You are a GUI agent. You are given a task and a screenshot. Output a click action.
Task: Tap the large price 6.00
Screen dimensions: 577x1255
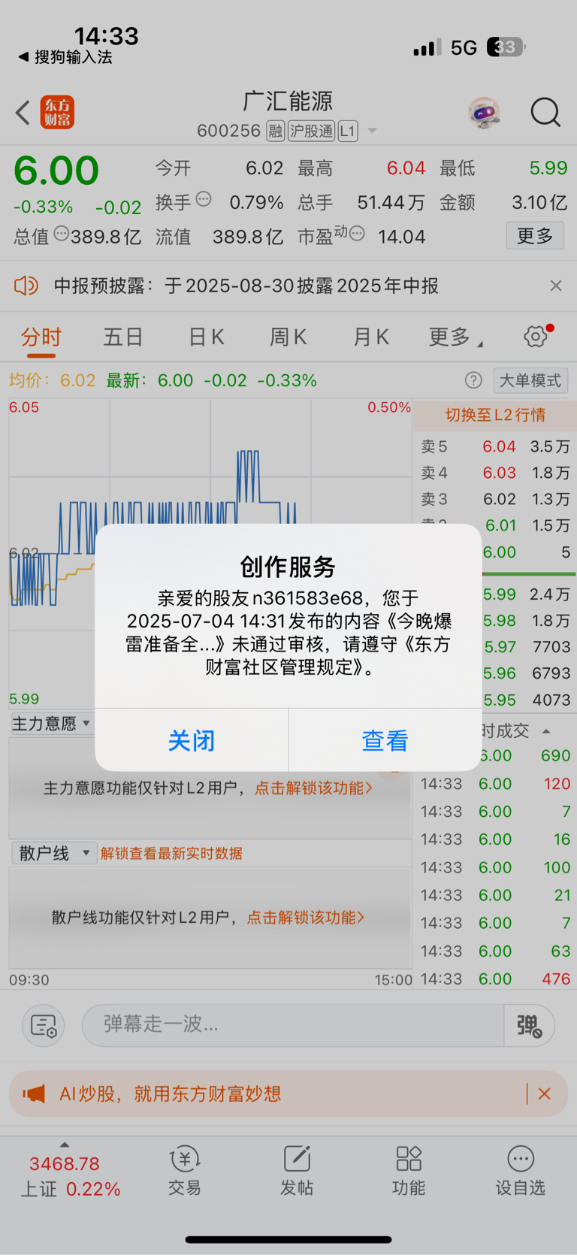point(56,171)
